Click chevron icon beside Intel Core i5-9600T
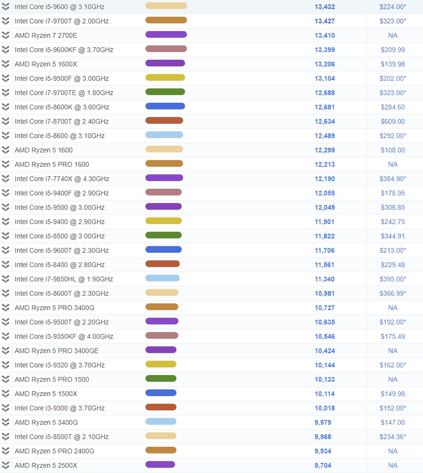 point(6,250)
